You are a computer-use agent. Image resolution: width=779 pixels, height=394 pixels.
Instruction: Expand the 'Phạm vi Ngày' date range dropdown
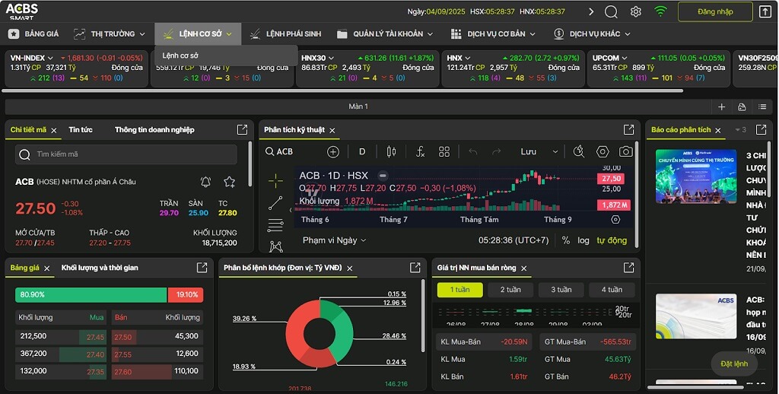click(x=335, y=240)
